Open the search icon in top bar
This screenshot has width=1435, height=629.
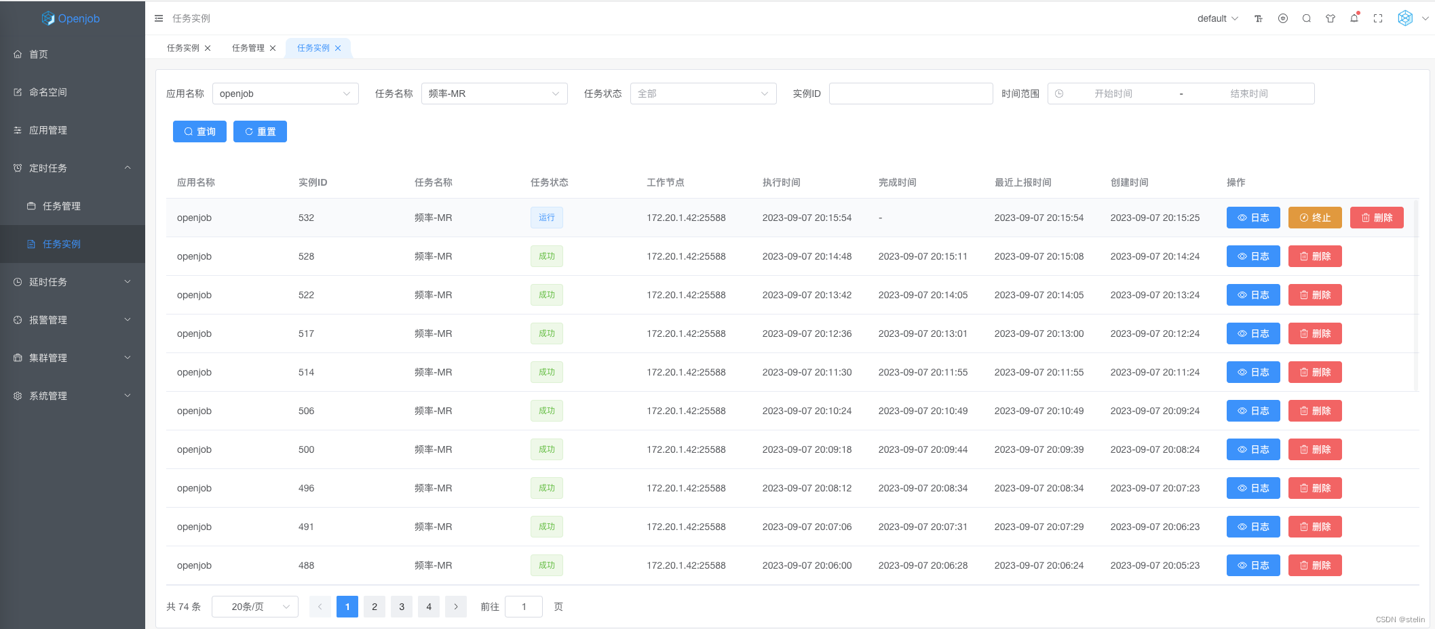coord(1307,18)
